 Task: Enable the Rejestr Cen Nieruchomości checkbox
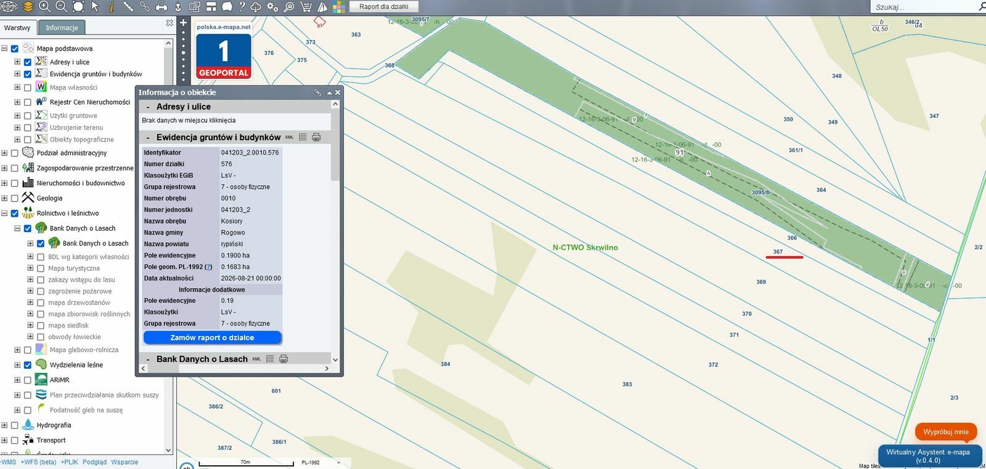[x=28, y=102]
